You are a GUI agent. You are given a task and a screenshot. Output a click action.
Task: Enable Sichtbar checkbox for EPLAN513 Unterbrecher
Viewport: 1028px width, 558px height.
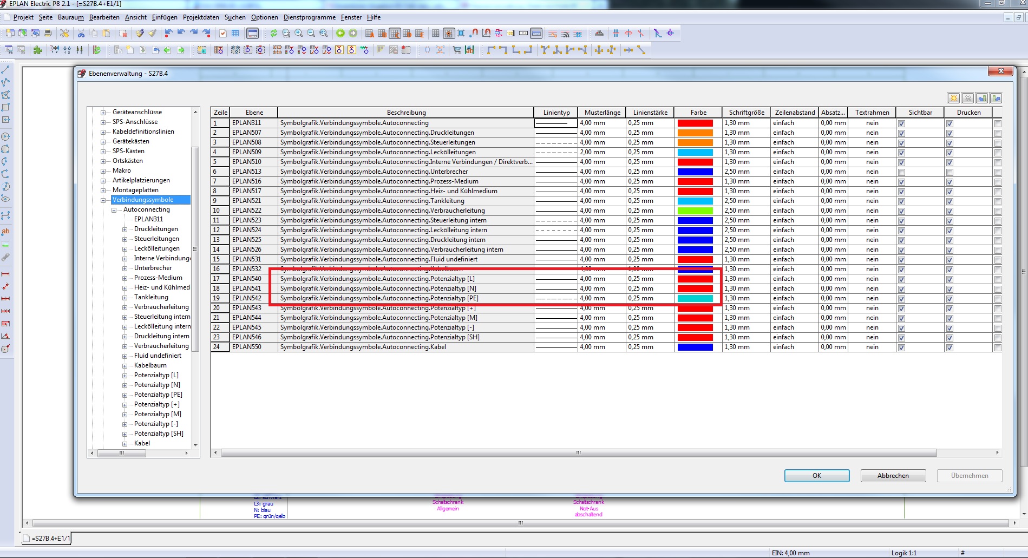(x=901, y=172)
